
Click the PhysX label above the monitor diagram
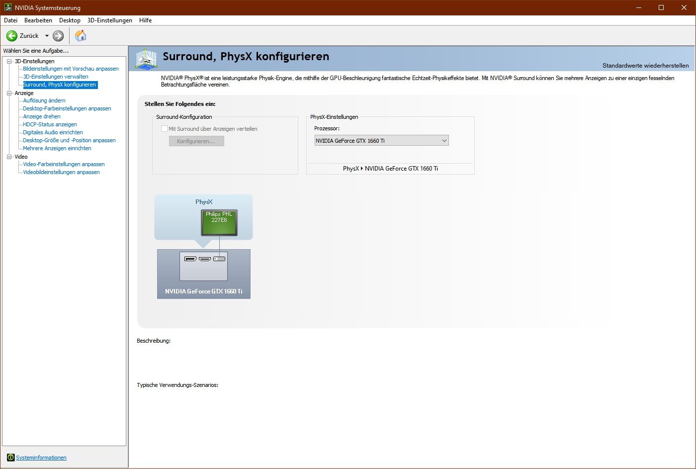point(204,202)
